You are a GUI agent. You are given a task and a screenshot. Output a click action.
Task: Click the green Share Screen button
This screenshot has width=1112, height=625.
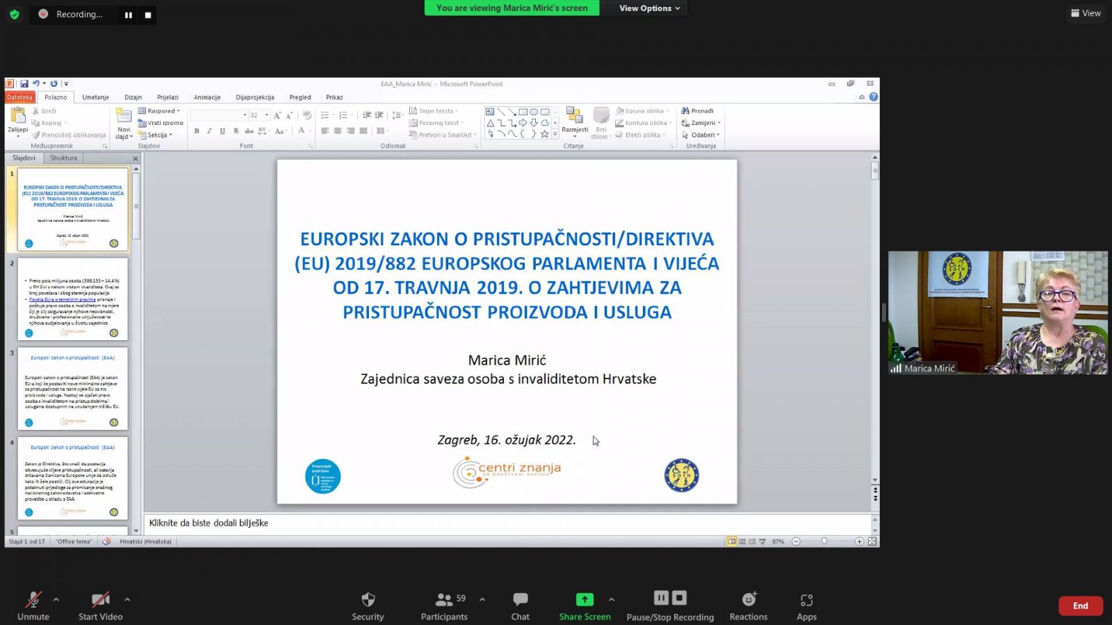[x=584, y=606]
